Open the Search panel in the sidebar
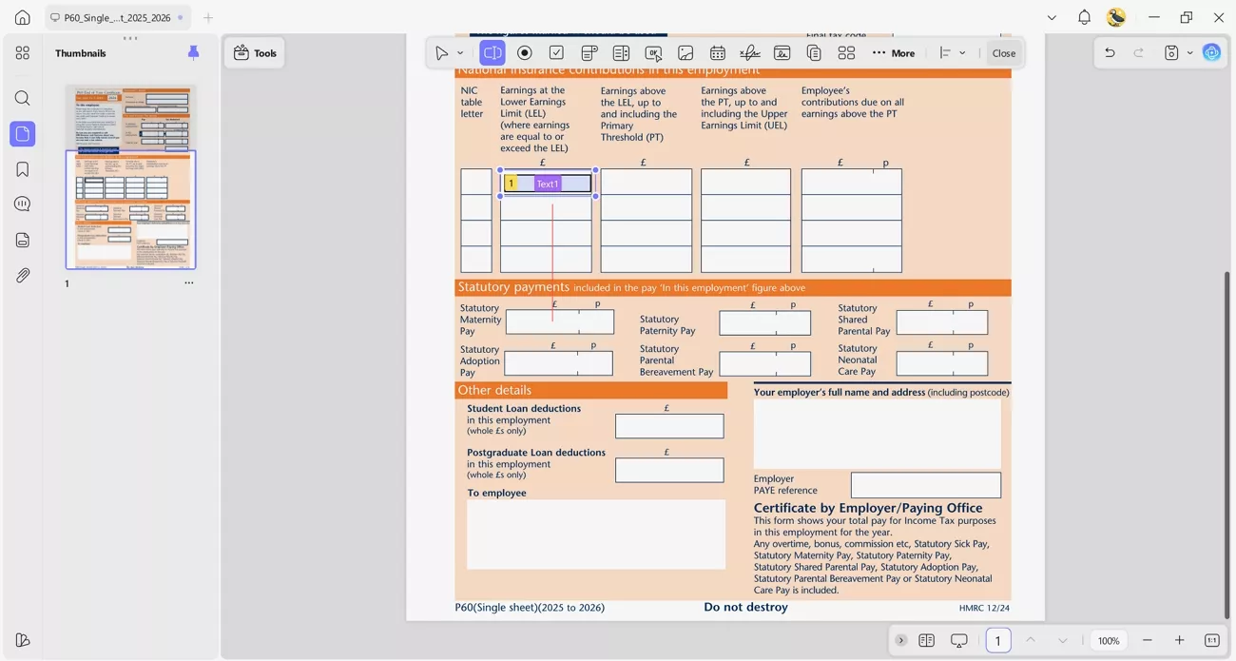This screenshot has height=661, width=1236. (22, 98)
